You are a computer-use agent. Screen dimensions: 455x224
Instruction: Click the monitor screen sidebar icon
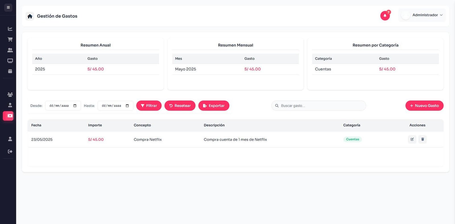10,61
